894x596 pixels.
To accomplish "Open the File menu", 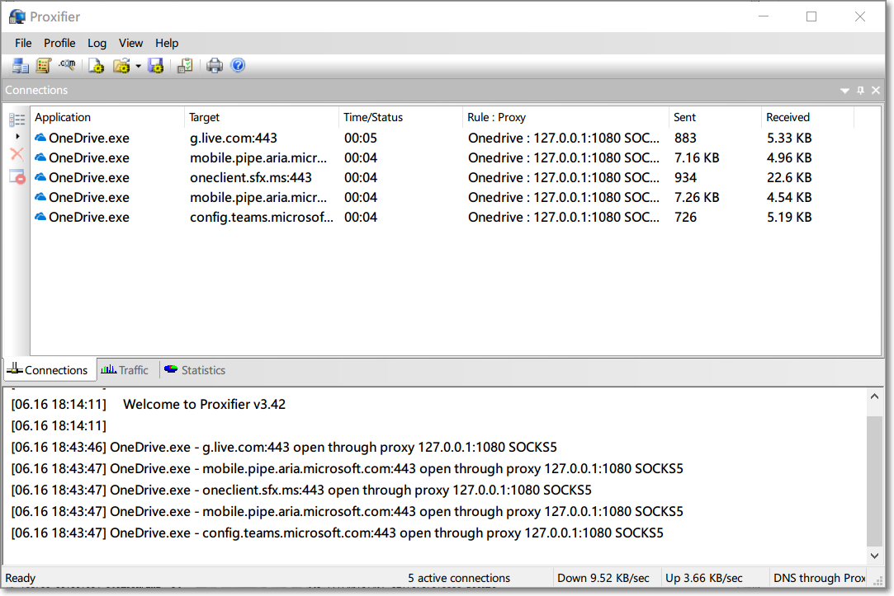I will tap(23, 43).
